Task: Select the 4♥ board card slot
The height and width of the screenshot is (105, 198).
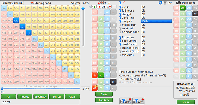Action: point(99,7)
